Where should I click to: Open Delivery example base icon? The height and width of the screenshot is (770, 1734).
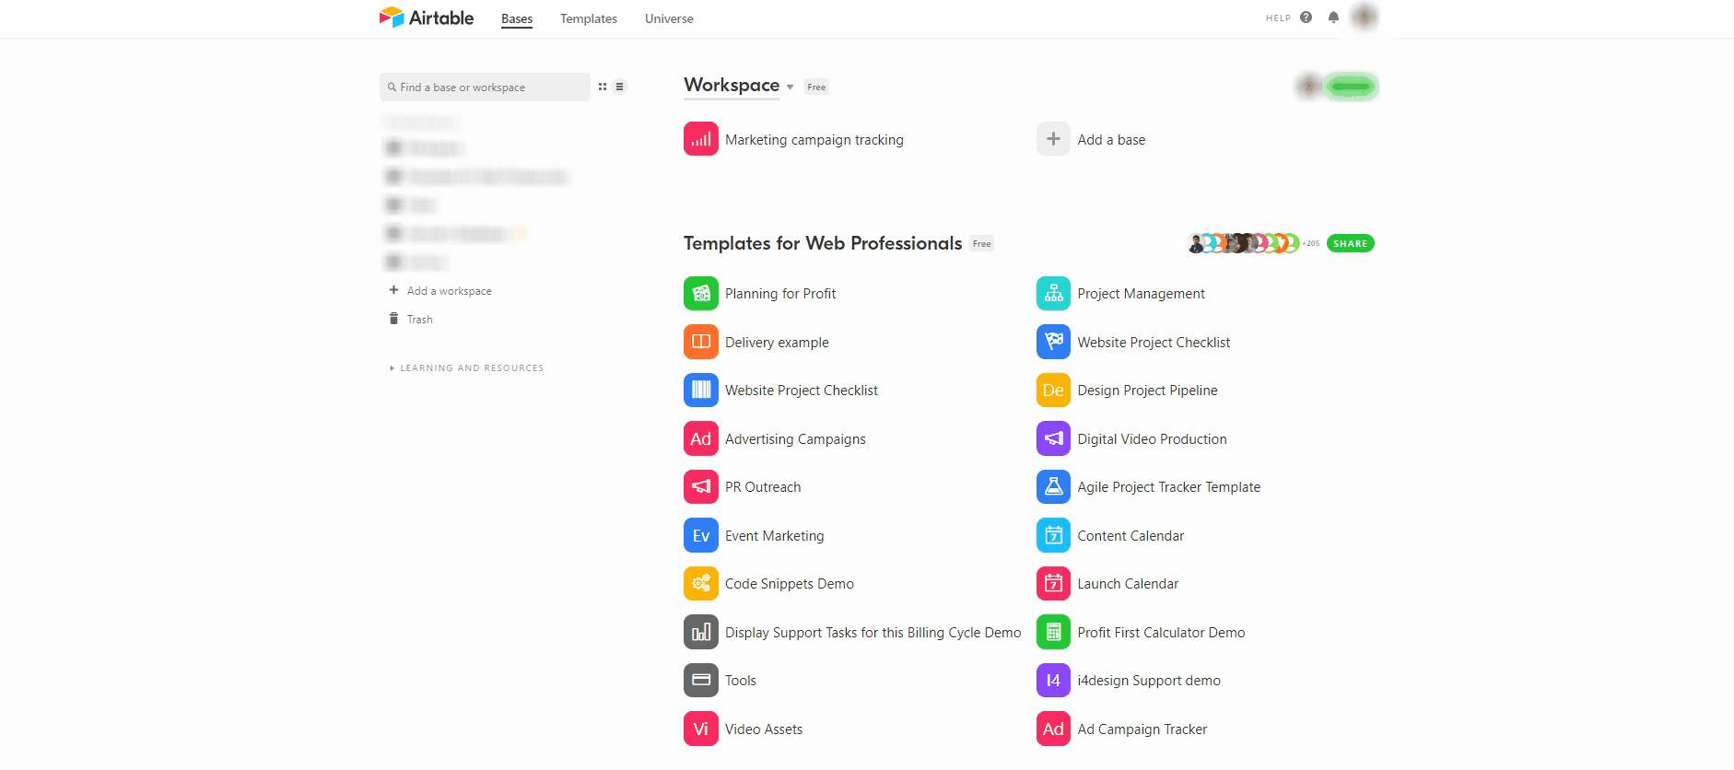pyautogui.click(x=700, y=342)
